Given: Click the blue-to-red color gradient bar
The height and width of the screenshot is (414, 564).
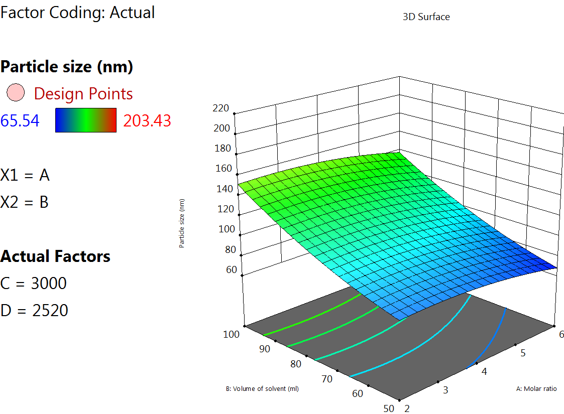Looking at the screenshot, I should [85, 120].
